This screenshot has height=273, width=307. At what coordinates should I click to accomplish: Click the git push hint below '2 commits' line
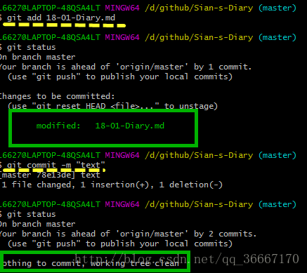(120, 244)
